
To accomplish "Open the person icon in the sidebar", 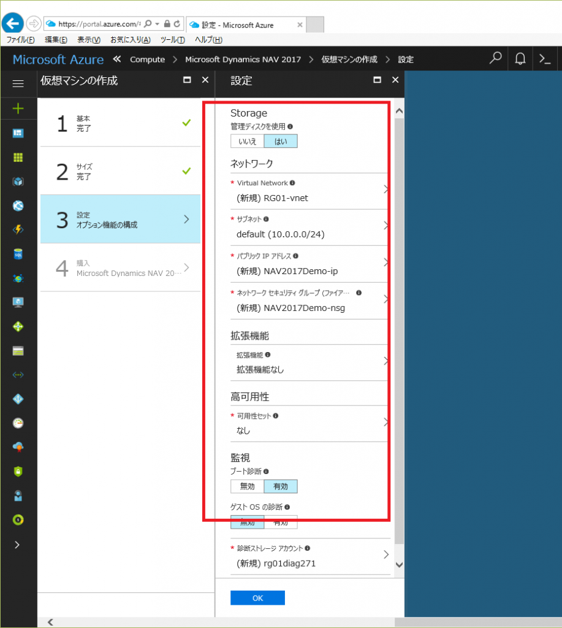I will (18, 496).
